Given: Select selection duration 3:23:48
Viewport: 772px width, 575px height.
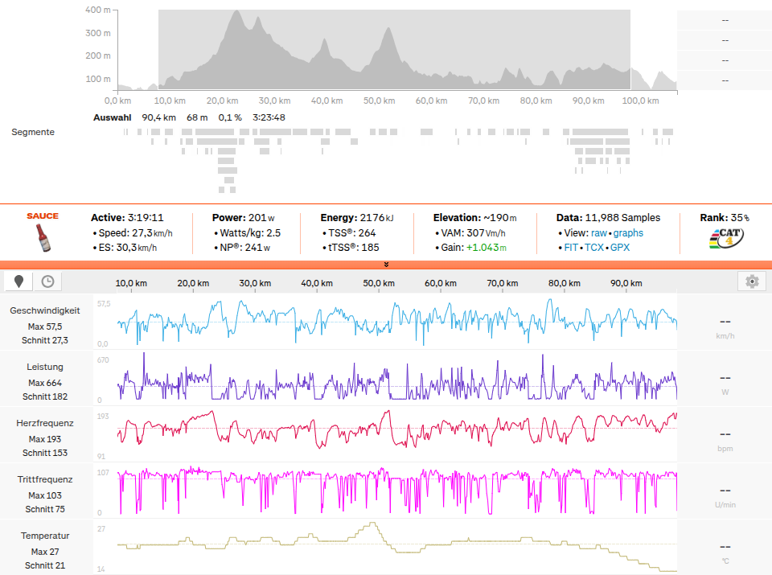Looking at the screenshot, I should (x=269, y=117).
